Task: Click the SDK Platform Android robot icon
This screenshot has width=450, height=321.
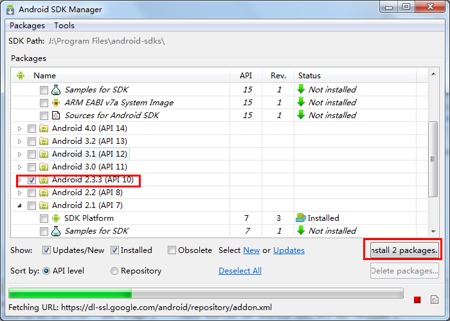Action: 56,218
